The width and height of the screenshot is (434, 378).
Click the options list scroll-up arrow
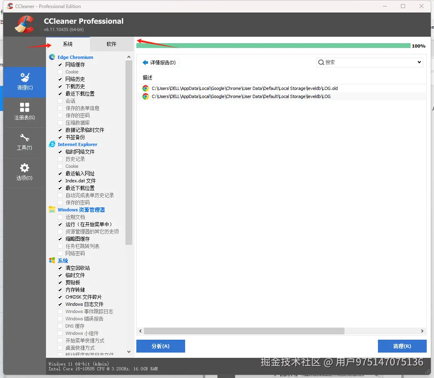point(129,57)
